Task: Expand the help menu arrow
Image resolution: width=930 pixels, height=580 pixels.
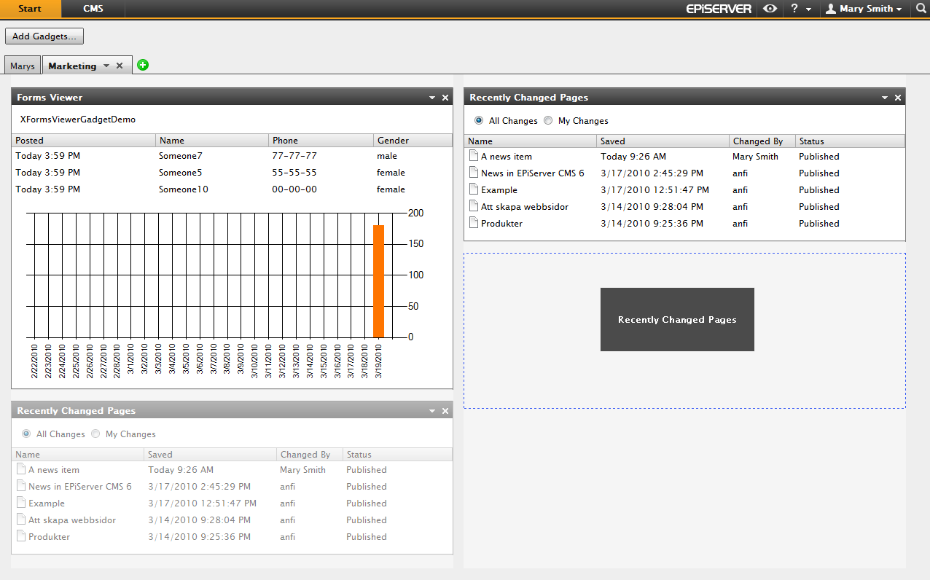Action: pos(808,9)
